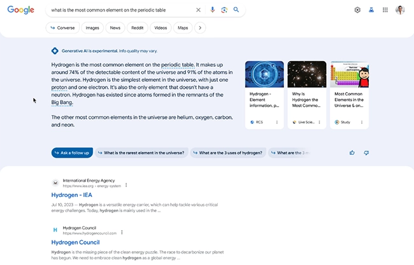
Task: Open the Google apps grid icon
Action: point(385,10)
